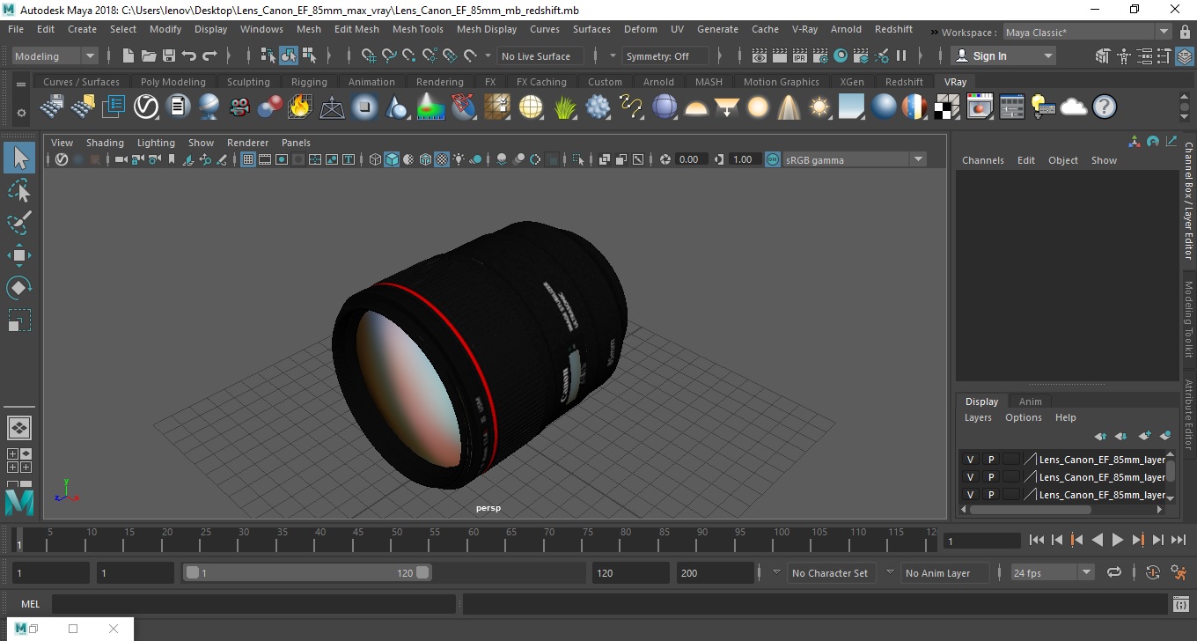This screenshot has width=1197, height=641.
Task: Toggle use all lights bulb icon in viewport
Action: [x=459, y=159]
